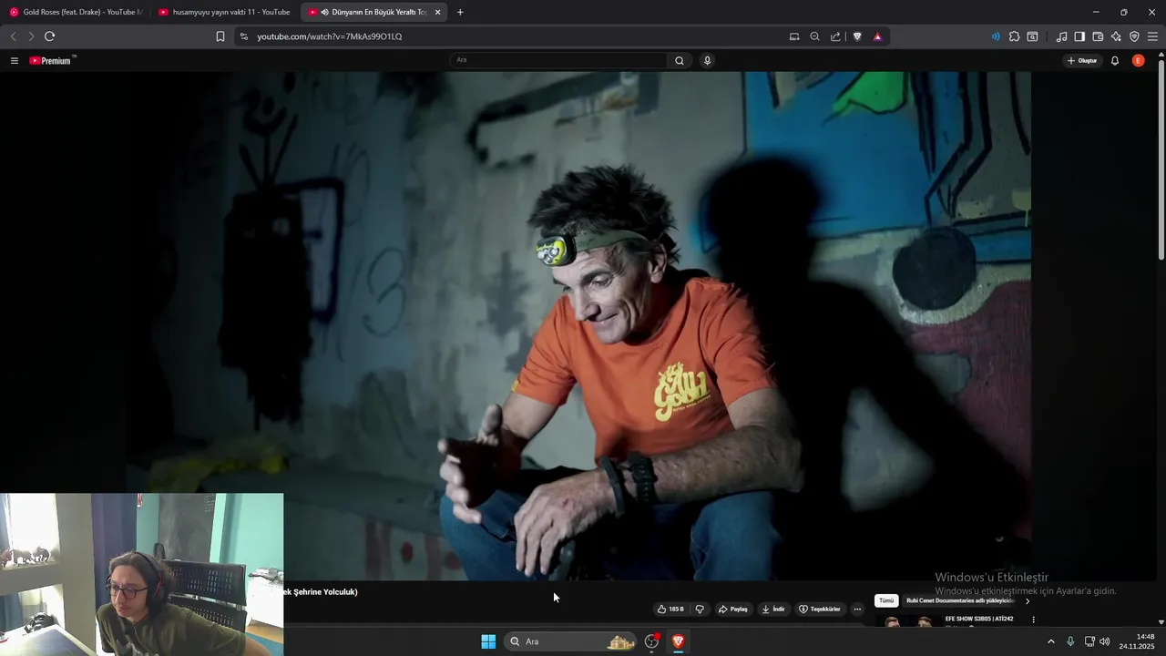Image resolution: width=1166 pixels, height=656 pixels.
Task: Switch to Gold Roses (feat. Drake) tab
Action: click(x=76, y=12)
